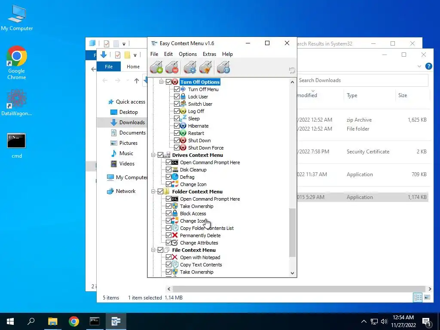Click the vertical scrollbar thumb in the tree list
440x330 pixels.
(x=292, y=232)
